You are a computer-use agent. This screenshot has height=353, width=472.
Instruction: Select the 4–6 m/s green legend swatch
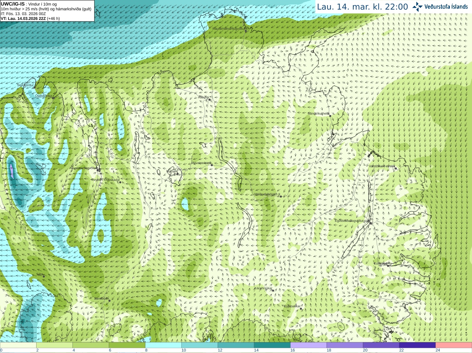[91, 345]
